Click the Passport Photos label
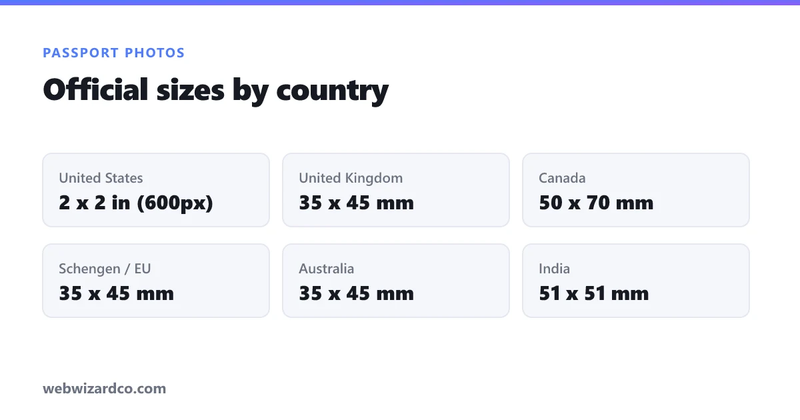 click(114, 53)
